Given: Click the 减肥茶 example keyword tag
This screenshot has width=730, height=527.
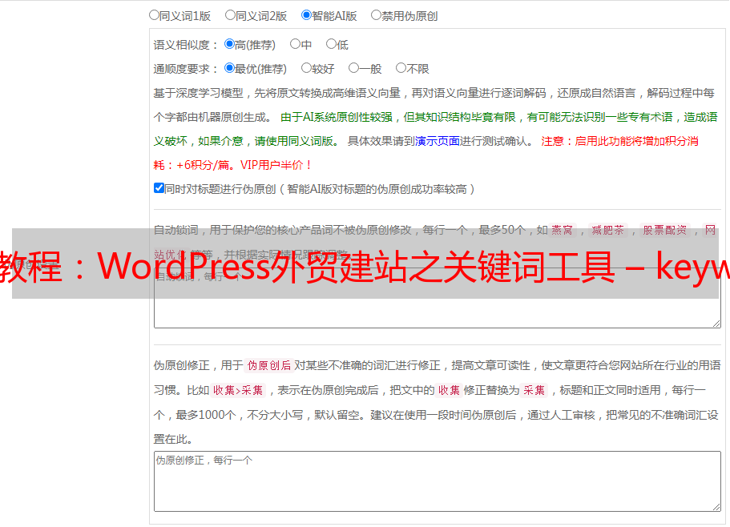Looking at the screenshot, I should [607, 230].
